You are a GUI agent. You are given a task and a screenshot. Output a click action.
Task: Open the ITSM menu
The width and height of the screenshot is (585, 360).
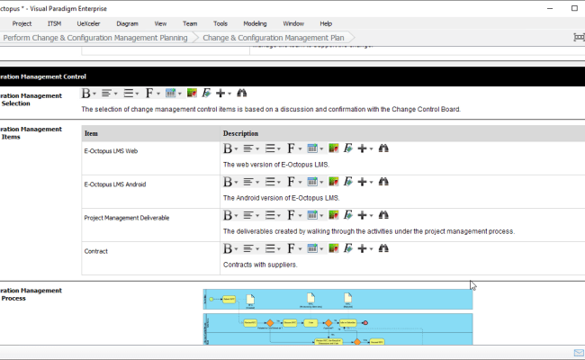[x=54, y=24]
